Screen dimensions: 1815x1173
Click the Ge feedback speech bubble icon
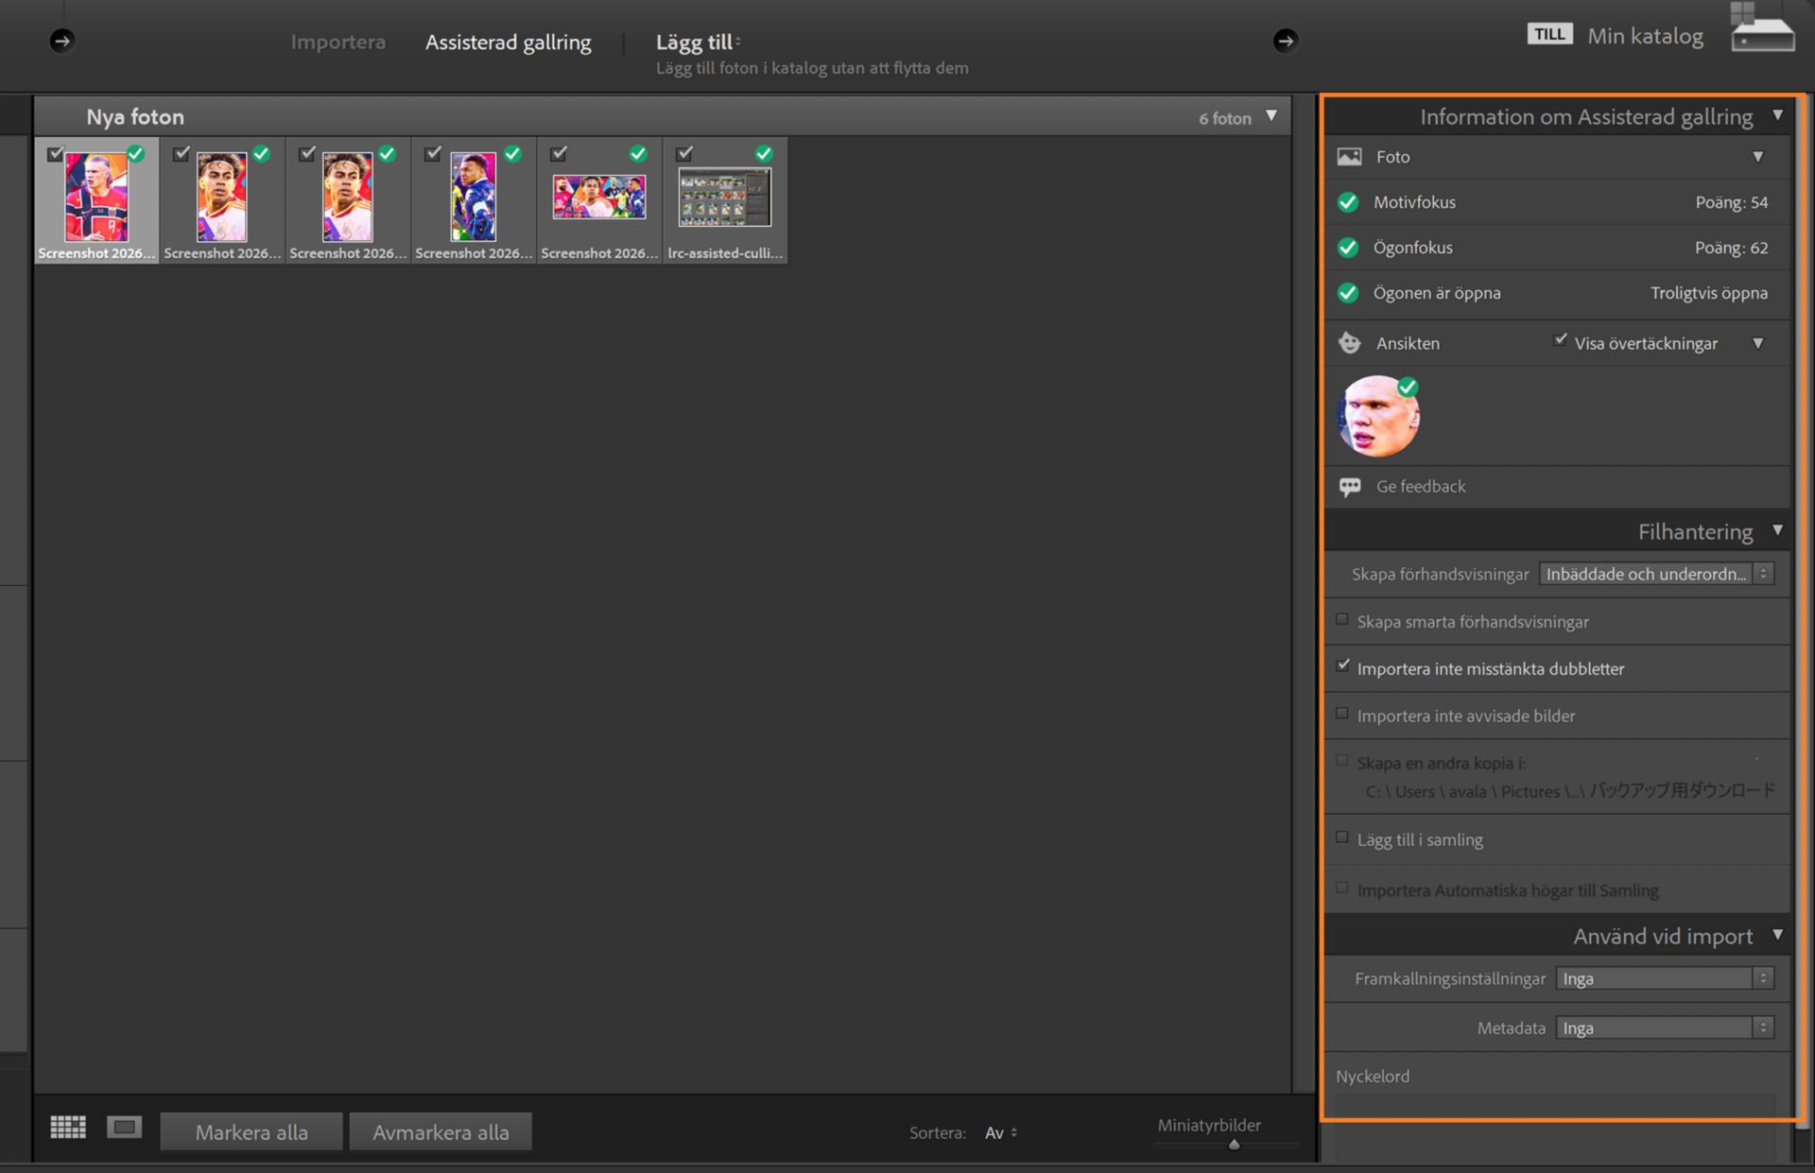pyautogui.click(x=1350, y=487)
